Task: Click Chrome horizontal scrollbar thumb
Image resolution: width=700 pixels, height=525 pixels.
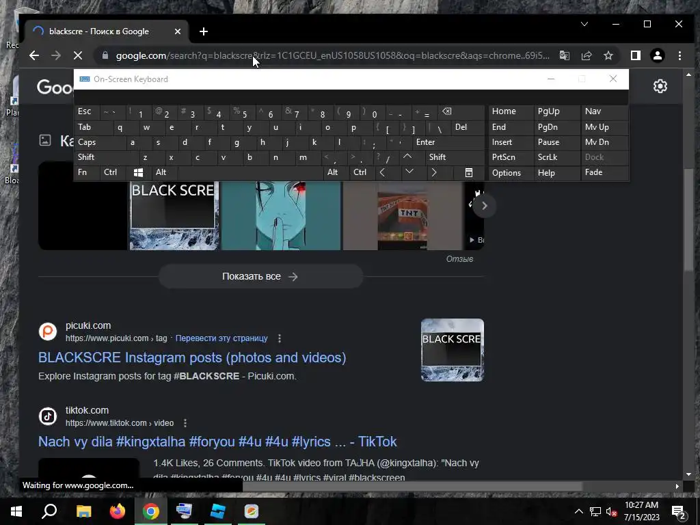Action: (x=412, y=486)
